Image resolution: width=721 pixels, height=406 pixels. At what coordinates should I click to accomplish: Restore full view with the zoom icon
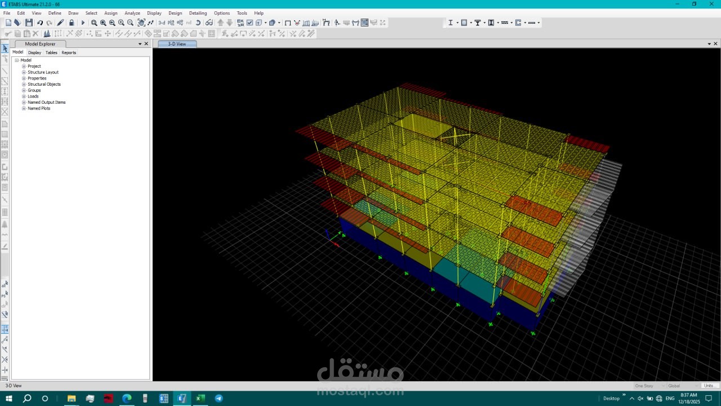tap(103, 23)
